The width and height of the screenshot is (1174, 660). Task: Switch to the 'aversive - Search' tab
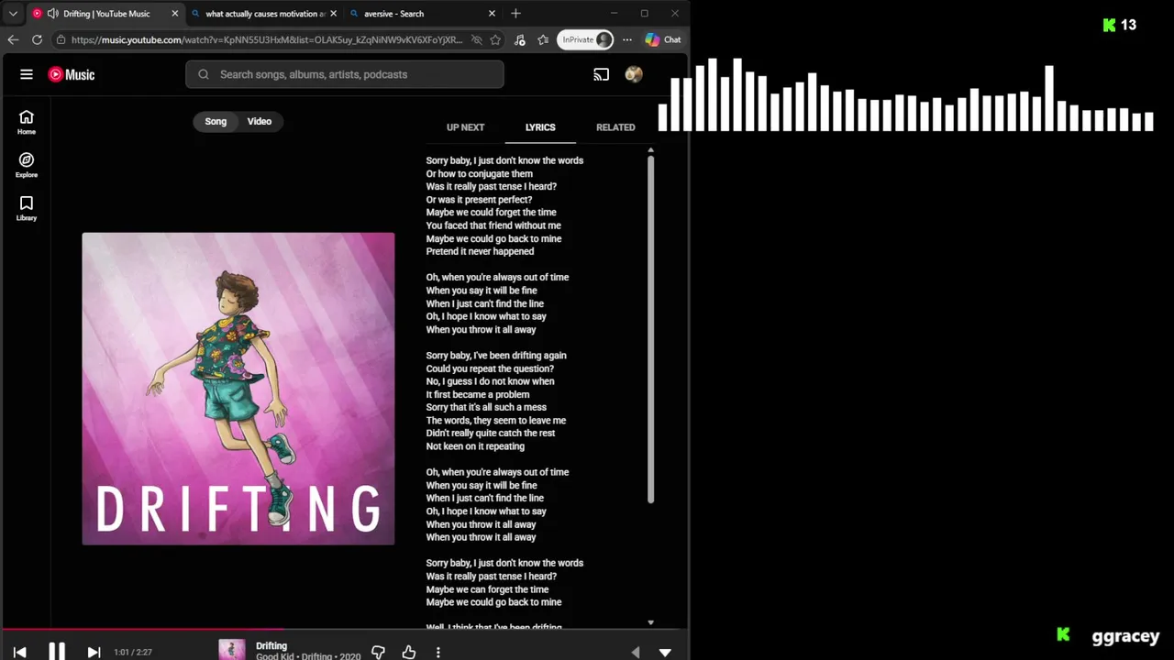pyautogui.click(x=423, y=14)
